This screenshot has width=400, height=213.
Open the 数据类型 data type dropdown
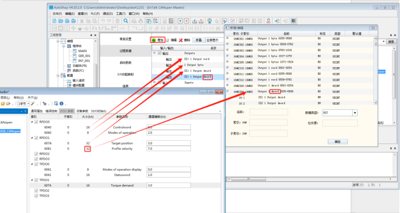pos(355,113)
